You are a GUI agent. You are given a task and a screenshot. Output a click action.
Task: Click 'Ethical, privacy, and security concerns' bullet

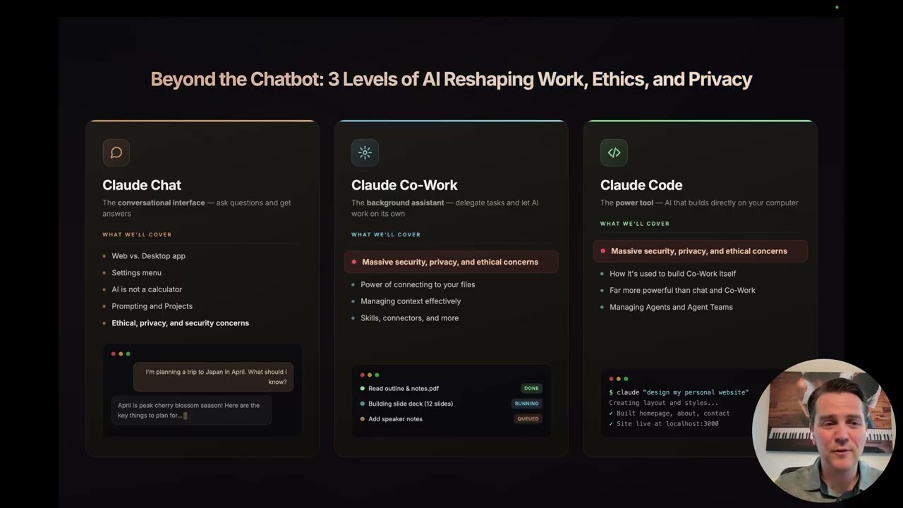point(180,323)
